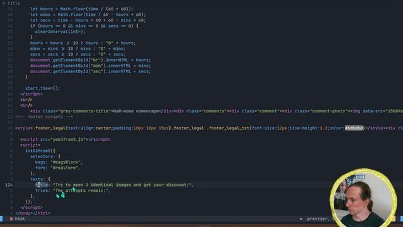Click the 'mins = mins ≥ 10' ternary line
403x227 pixels.
click(78, 49)
